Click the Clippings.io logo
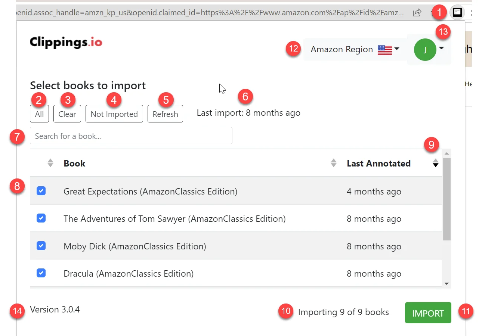 click(x=66, y=42)
